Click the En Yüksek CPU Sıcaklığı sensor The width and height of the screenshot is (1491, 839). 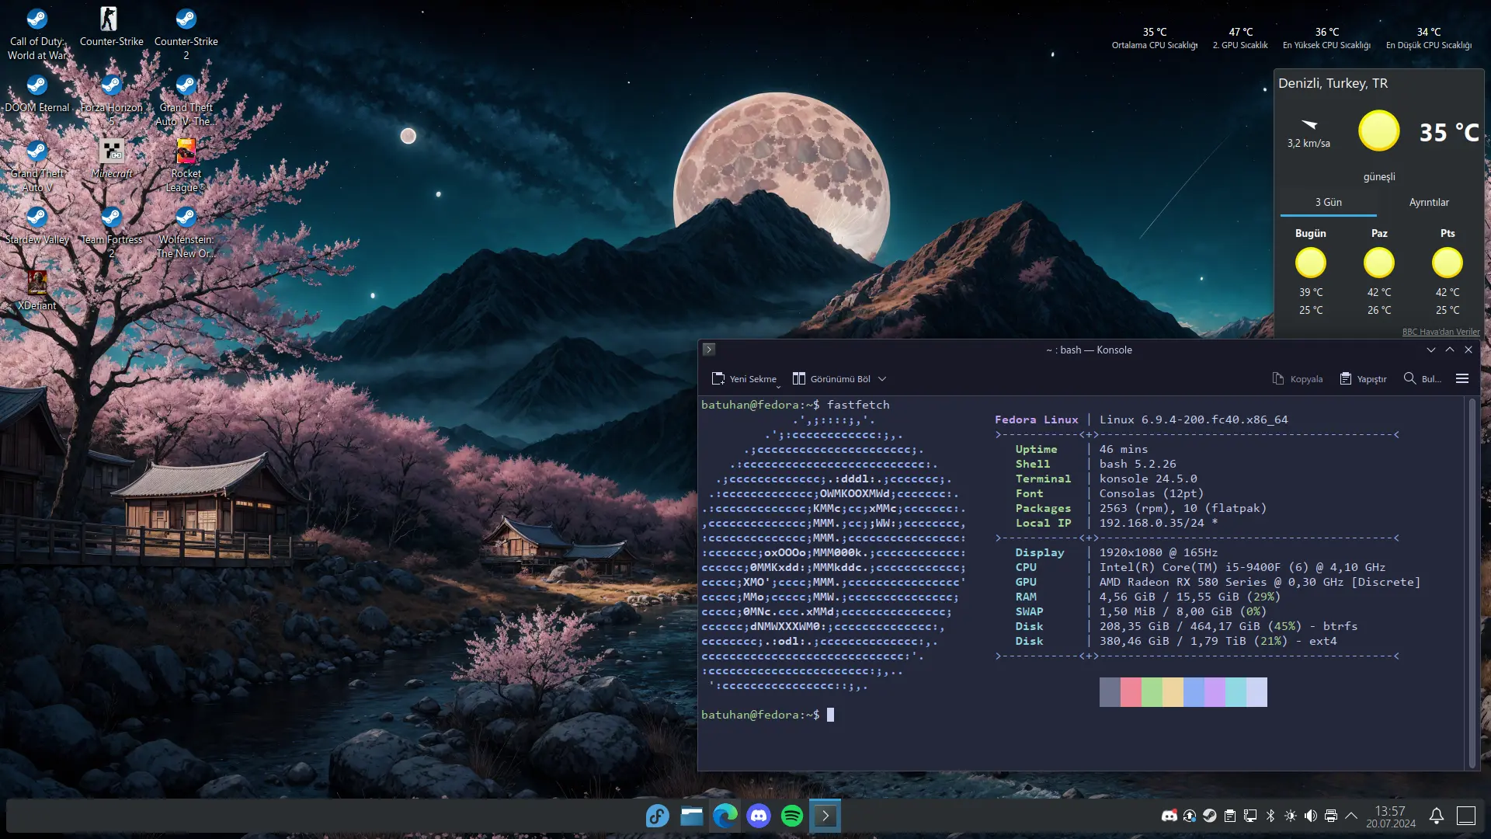coord(1326,38)
